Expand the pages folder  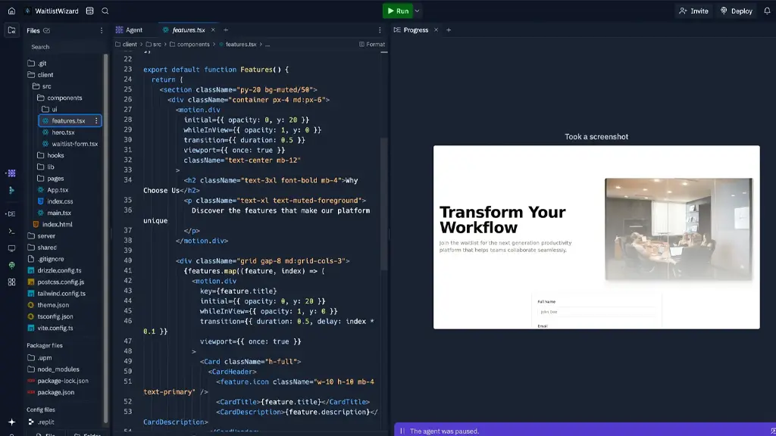click(x=51, y=179)
